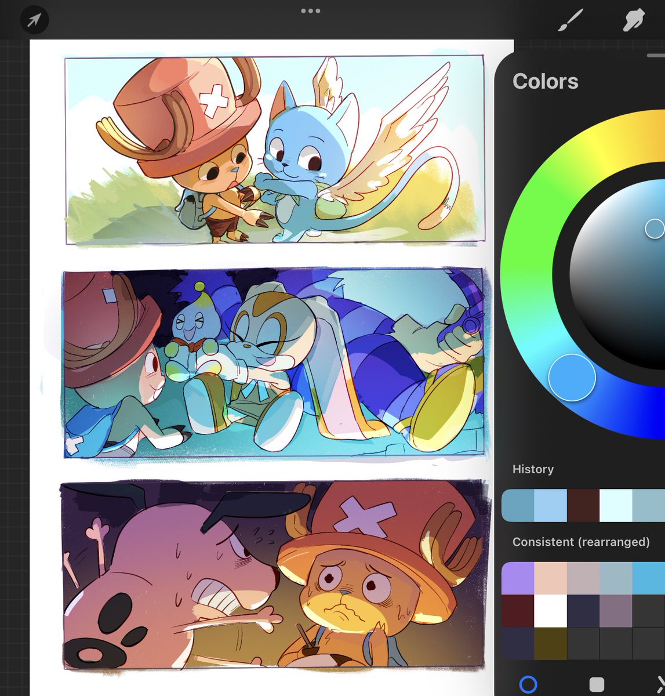Choose the dark maroon palette swatch
The image size is (665, 696).
[x=518, y=611]
